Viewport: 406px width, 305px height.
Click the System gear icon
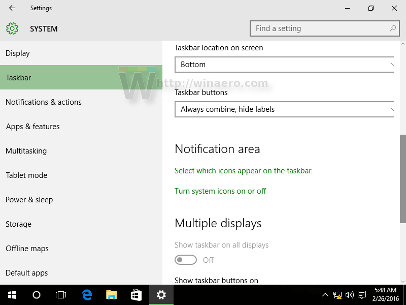tap(12, 28)
